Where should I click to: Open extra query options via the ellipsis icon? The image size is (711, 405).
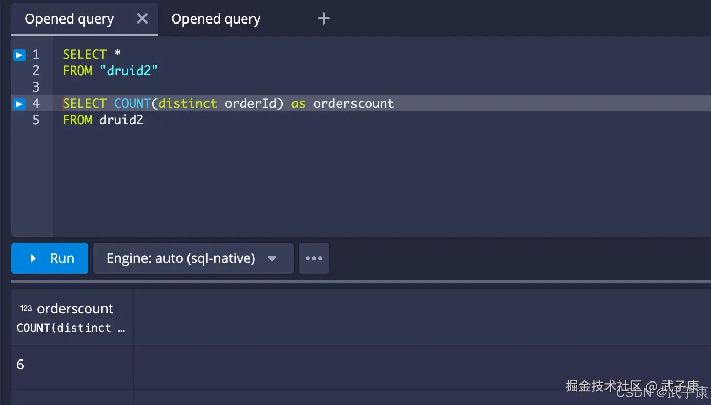(x=314, y=258)
